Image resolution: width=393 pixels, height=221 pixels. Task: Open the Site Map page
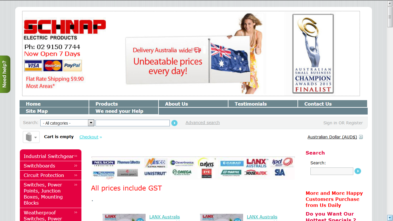pos(54,111)
